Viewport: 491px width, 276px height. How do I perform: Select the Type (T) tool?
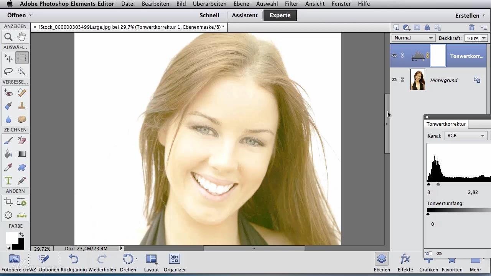[8, 181]
